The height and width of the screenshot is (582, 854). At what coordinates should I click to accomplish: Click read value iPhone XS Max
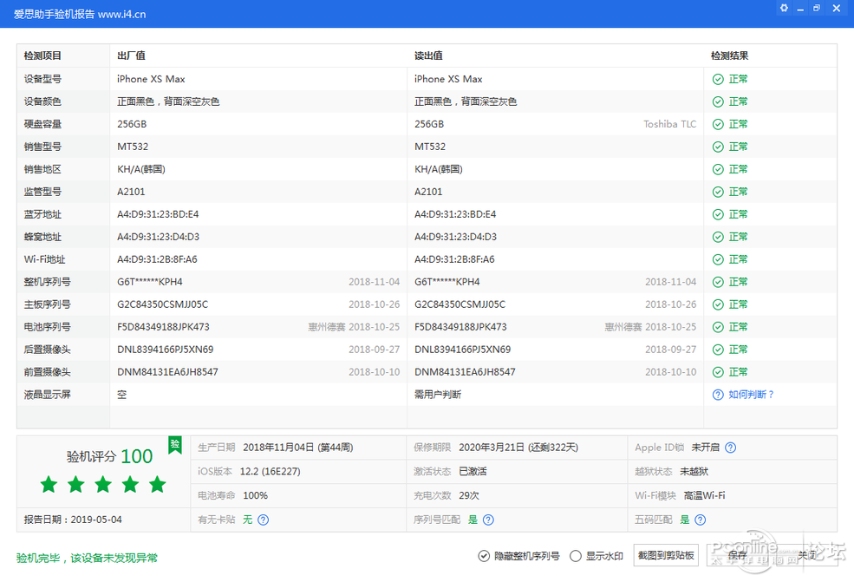pyautogui.click(x=448, y=79)
